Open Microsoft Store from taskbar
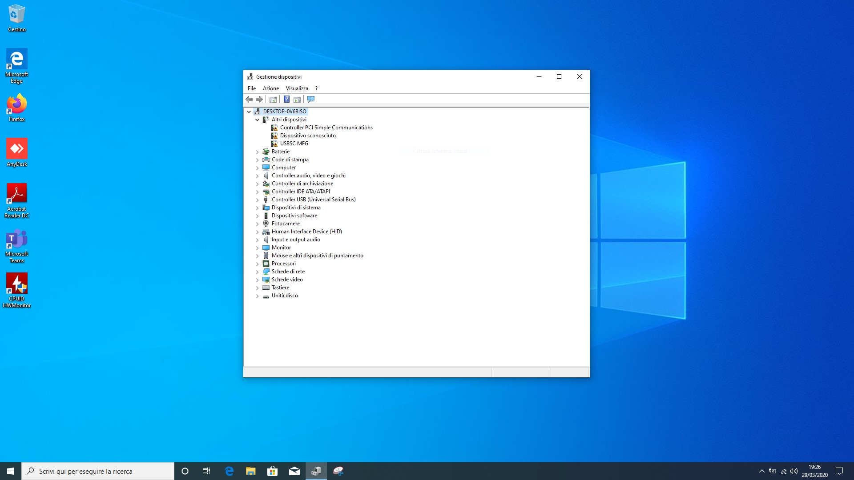This screenshot has width=854, height=480. [x=272, y=471]
